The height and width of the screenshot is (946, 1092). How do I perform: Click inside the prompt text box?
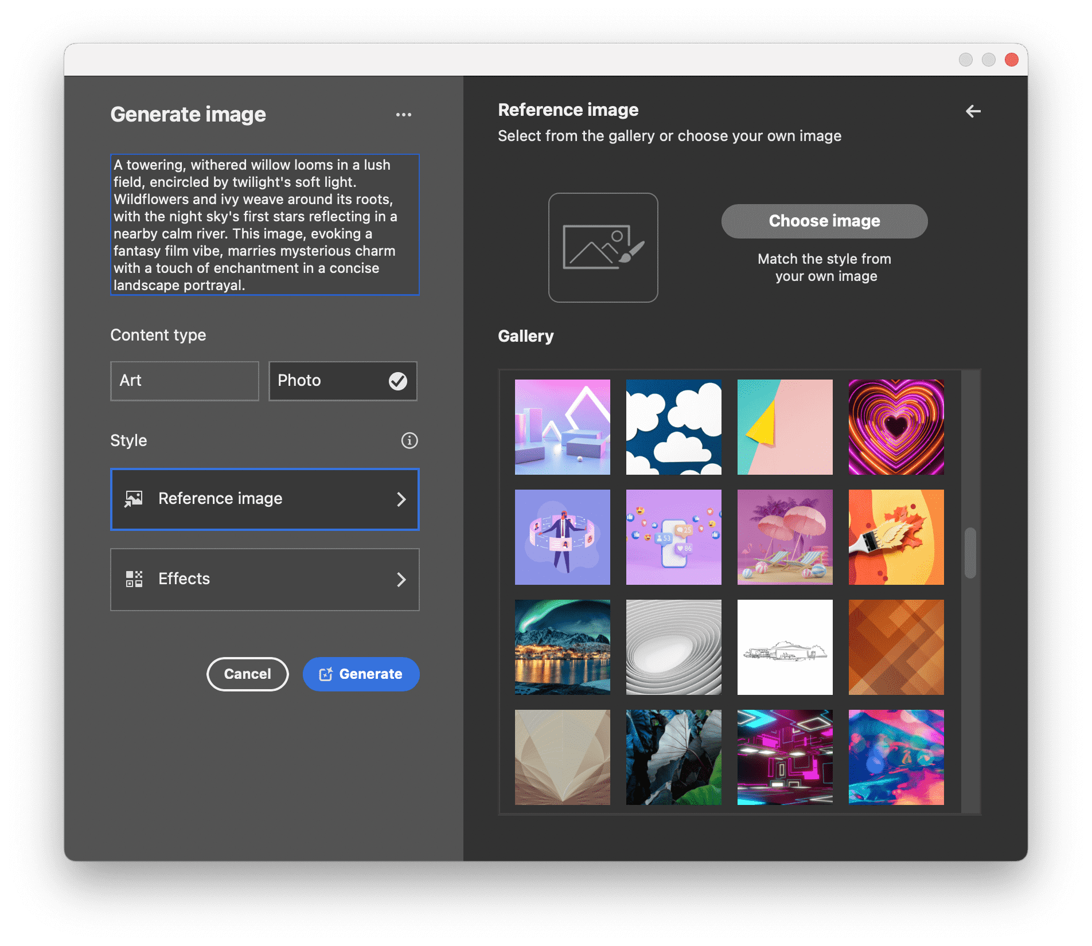tap(265, 225)
